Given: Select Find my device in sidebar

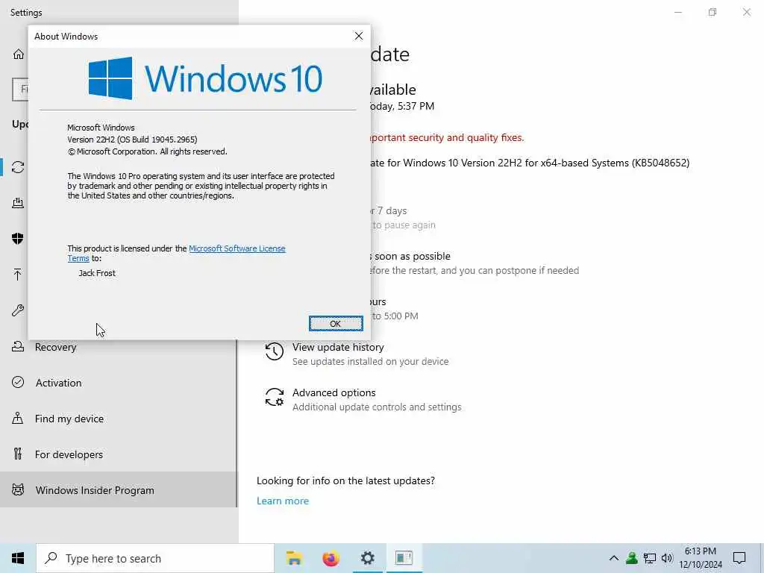Looking at the screenshot, I should pos(119,419).
